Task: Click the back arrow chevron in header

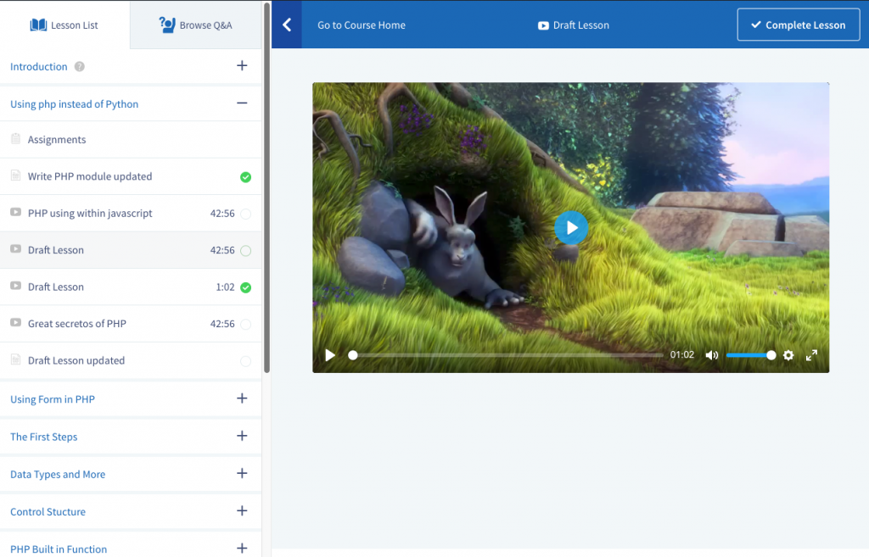Action: pos(287,25)
